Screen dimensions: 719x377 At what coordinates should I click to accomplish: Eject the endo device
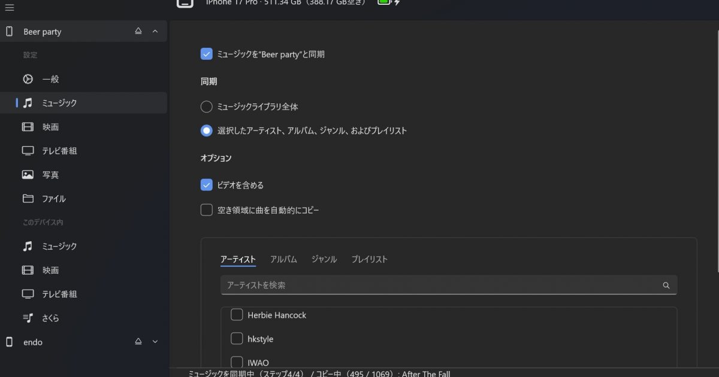pyautogui.click(x=138, y=342)
